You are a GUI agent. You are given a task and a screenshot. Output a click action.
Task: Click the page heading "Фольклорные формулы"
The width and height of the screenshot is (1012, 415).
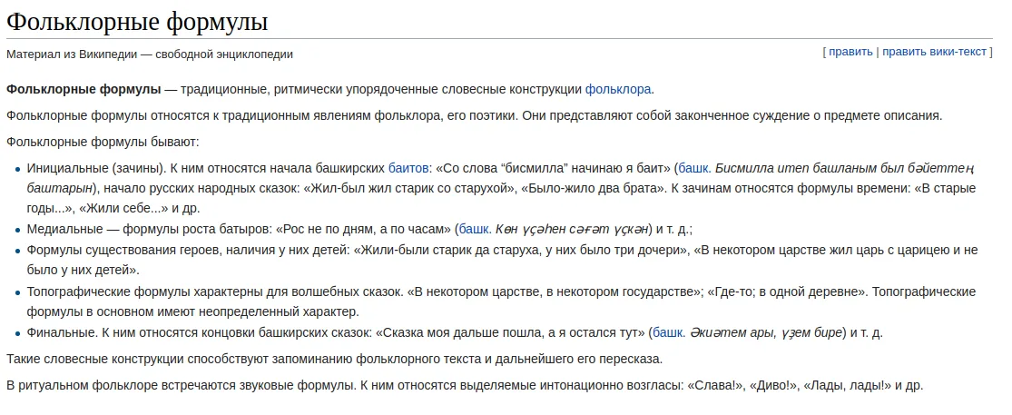click(137, 21)
